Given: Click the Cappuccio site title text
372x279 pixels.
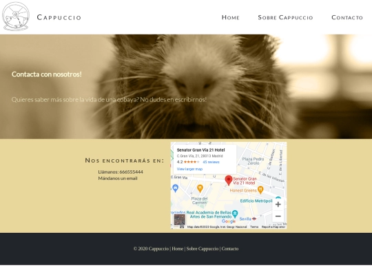Looking at the screenshot, I should click(x=59, y=17).
